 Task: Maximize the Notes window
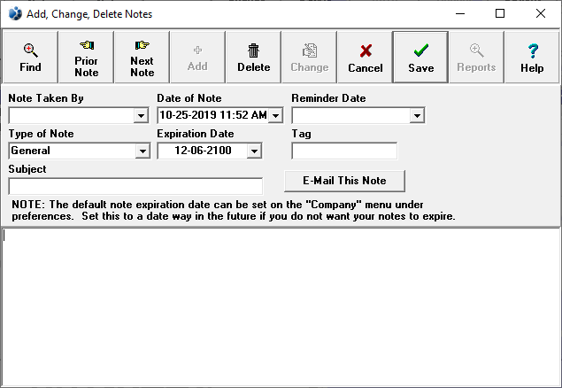pyautogui.click(x=500, y=14)
